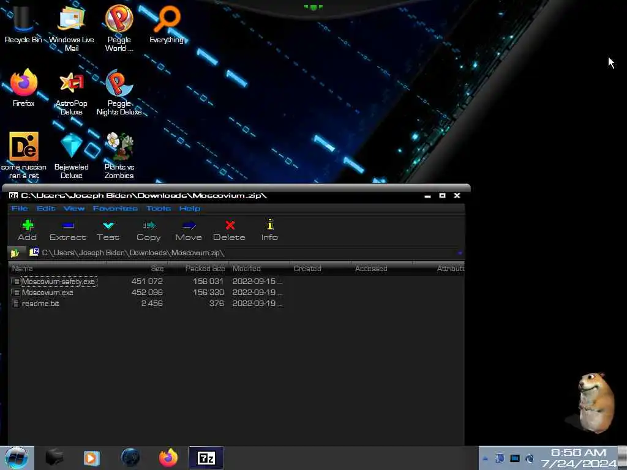
Task: Click the Add toolbar button in 7-Zip
Action: [27, 230]
